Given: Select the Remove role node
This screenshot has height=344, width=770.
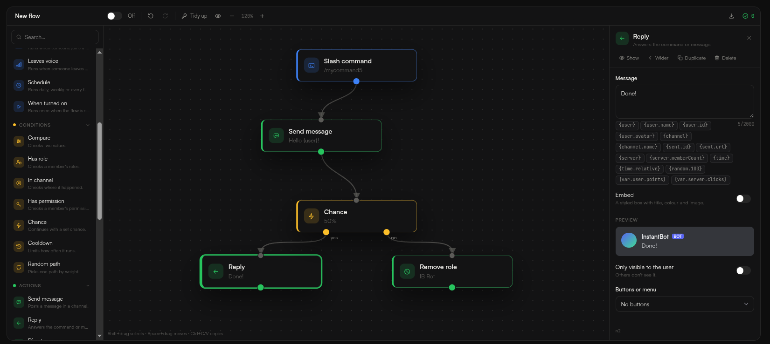Looking at the screenshot, I should pyautogui.click(x=452, y=271).
